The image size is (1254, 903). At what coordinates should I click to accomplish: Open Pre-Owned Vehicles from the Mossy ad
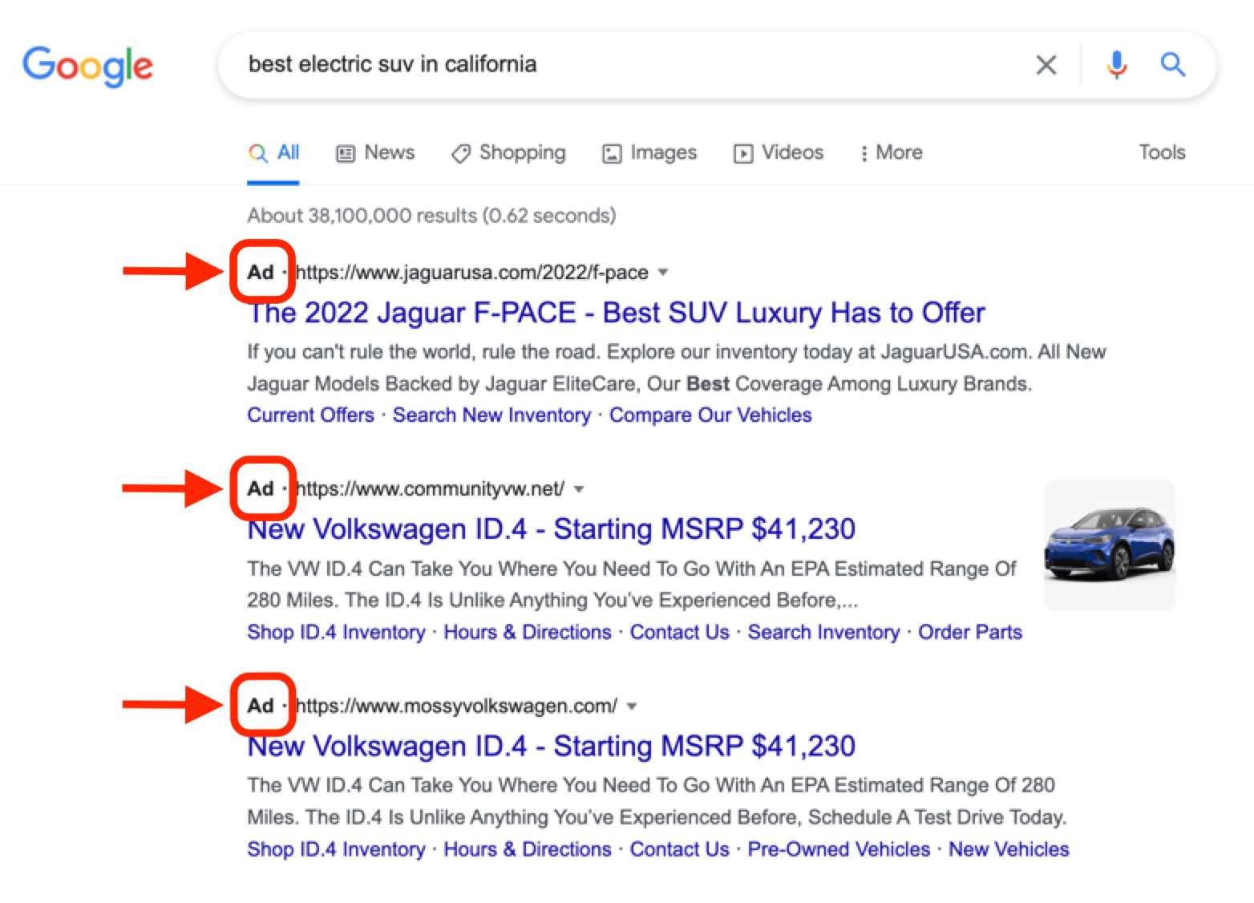click(837, 848)
